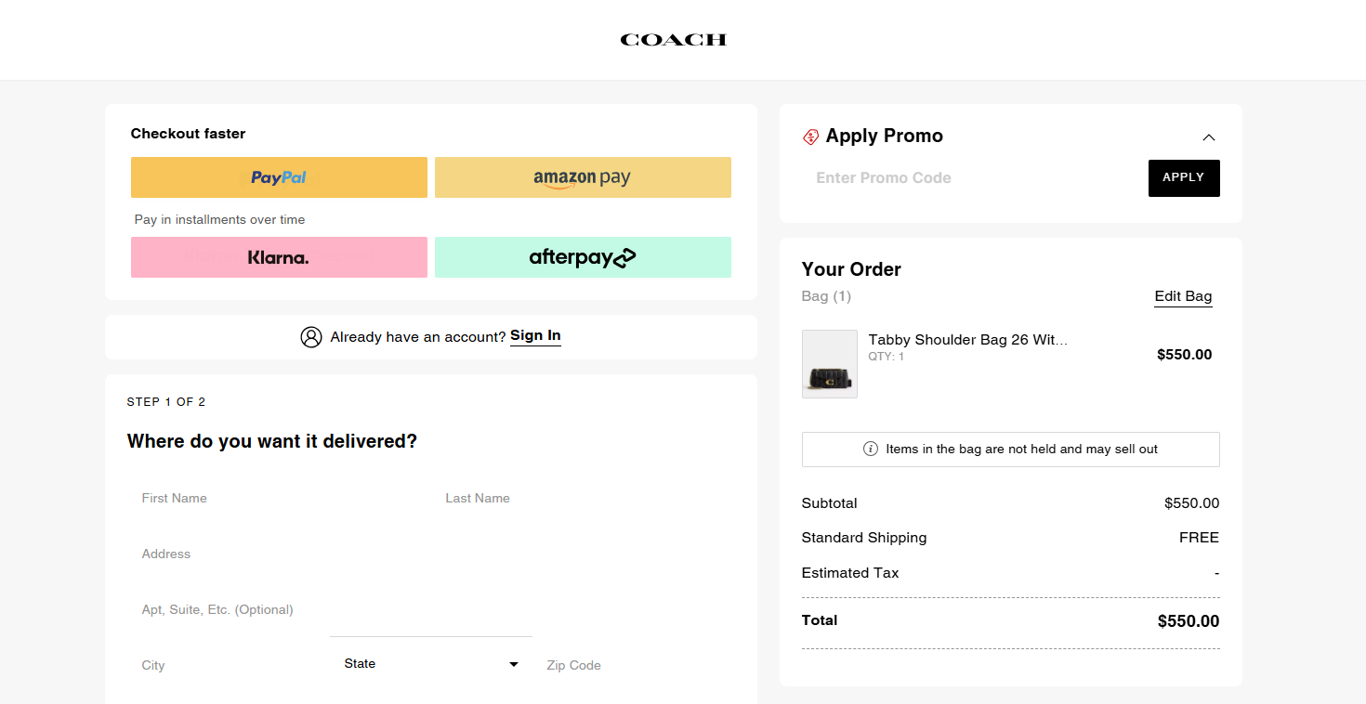Collapse the Apply Promo section

coord(1208,137)
